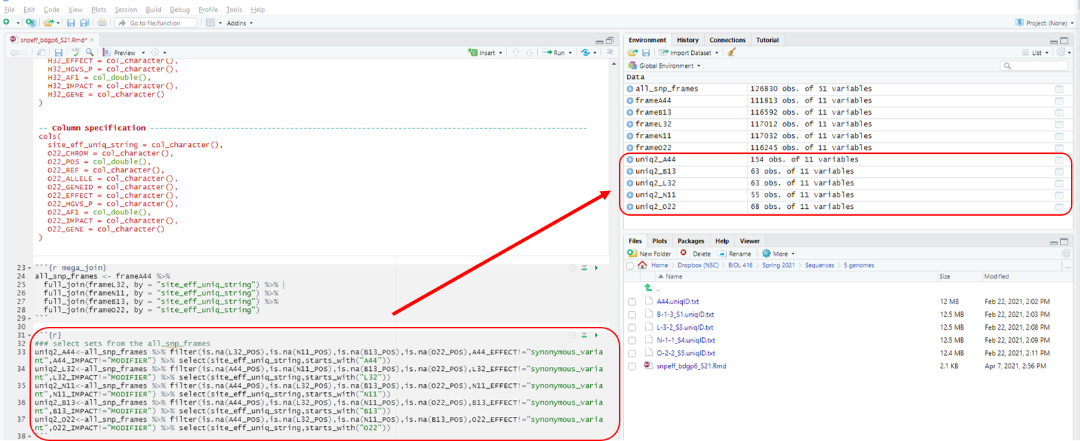Check the box for A44.uniqID.txt
This screenshot has width=1080, height=441.
[x=632, y=302]
